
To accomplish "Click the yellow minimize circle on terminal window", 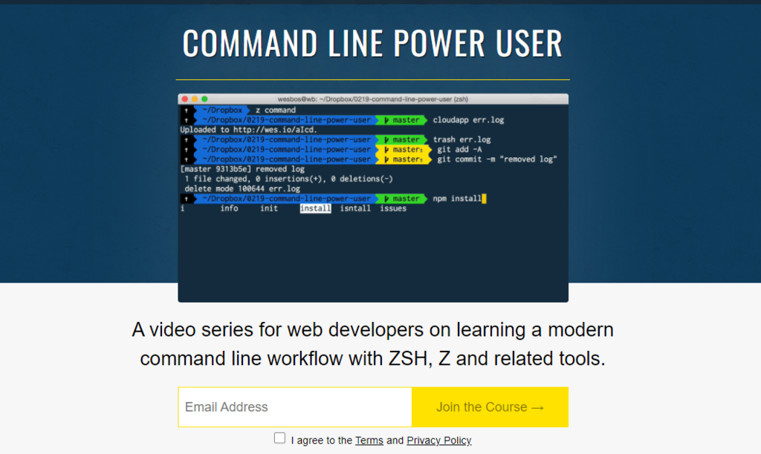I will coord(193,97).
